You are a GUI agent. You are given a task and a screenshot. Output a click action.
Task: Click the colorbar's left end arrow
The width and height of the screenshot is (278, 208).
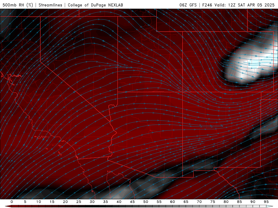8,206
